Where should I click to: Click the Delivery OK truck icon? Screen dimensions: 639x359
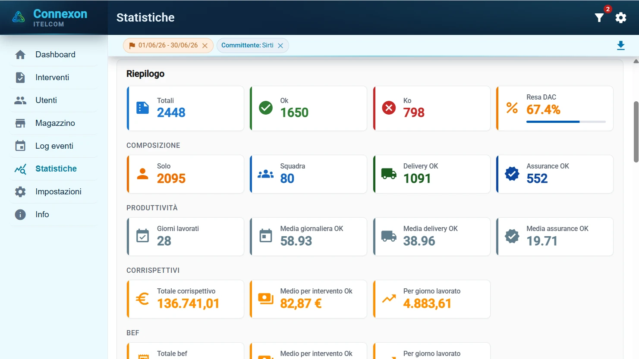[x=389, y=174]
